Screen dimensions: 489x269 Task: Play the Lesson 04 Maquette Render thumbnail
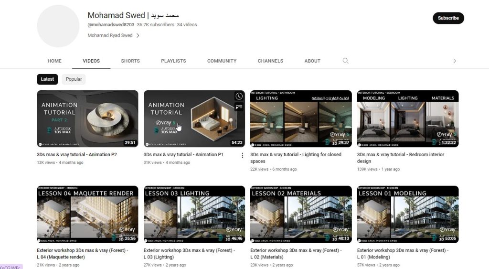[x=87, y=214]
